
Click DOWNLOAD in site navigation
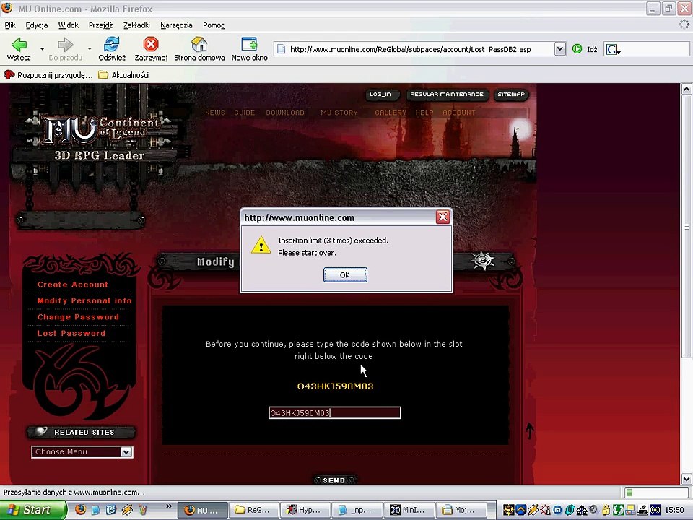click(x=285, y=113)
